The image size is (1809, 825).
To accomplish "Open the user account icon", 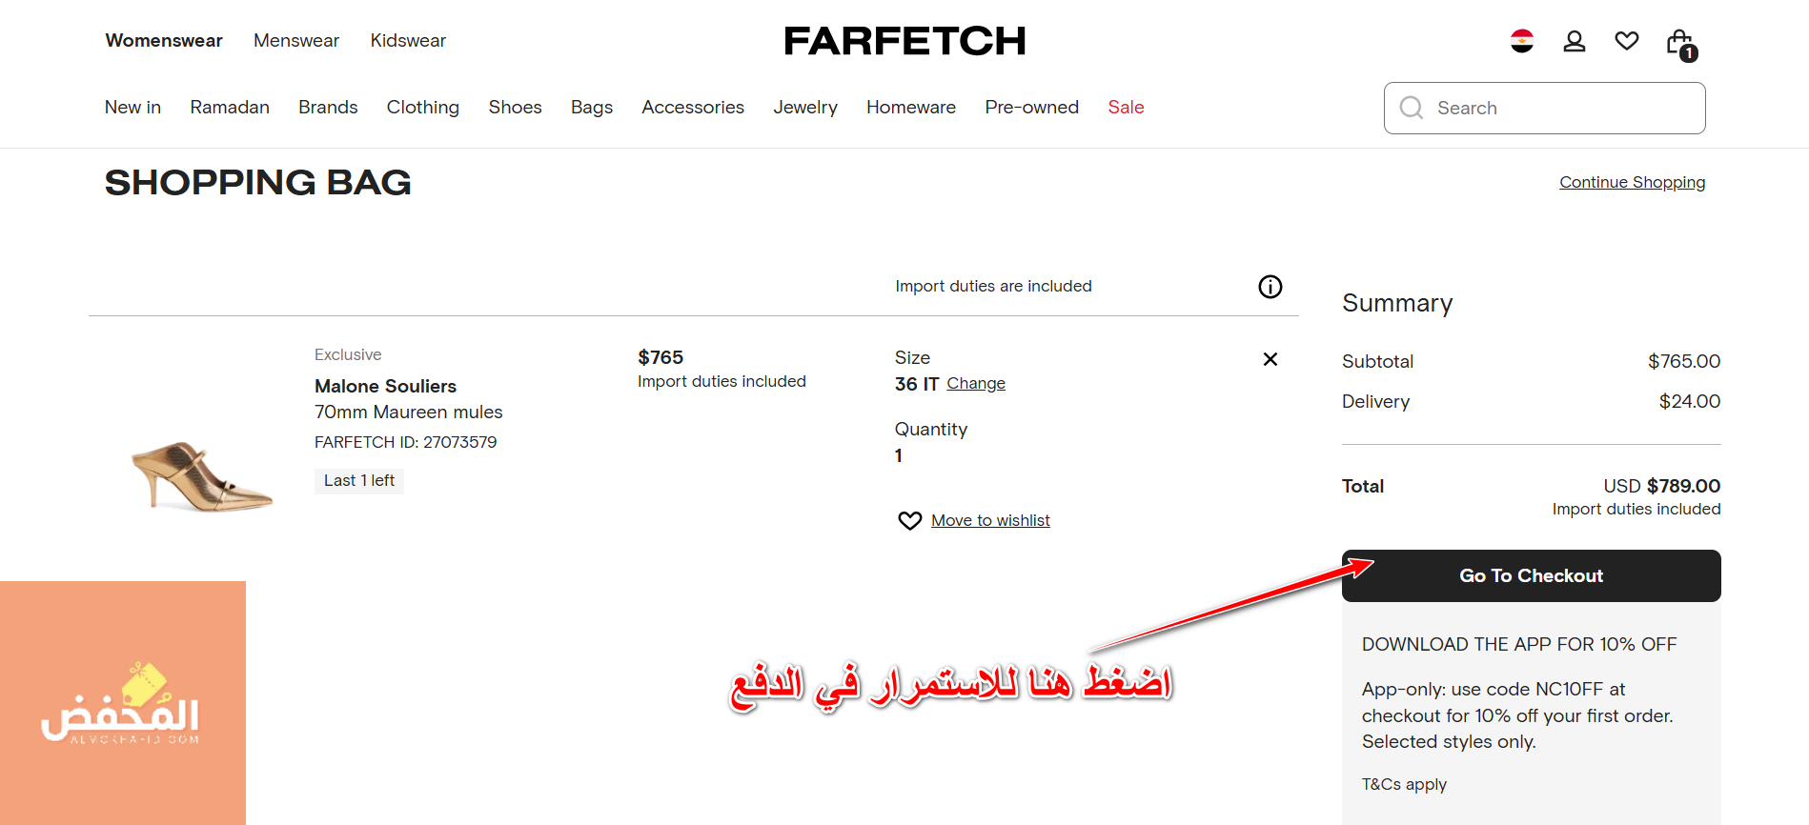I will point(1574,41).
